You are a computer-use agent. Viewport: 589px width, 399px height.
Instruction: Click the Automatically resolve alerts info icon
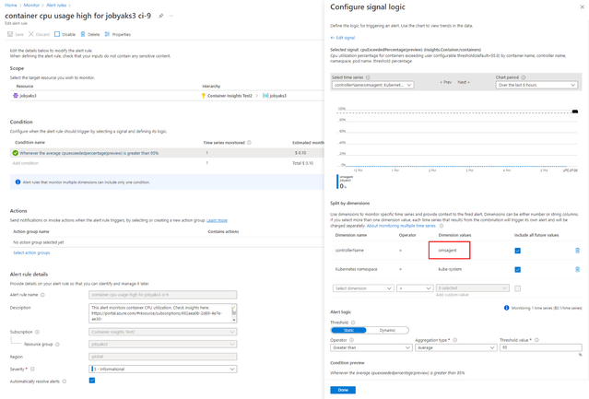point(65,381)
